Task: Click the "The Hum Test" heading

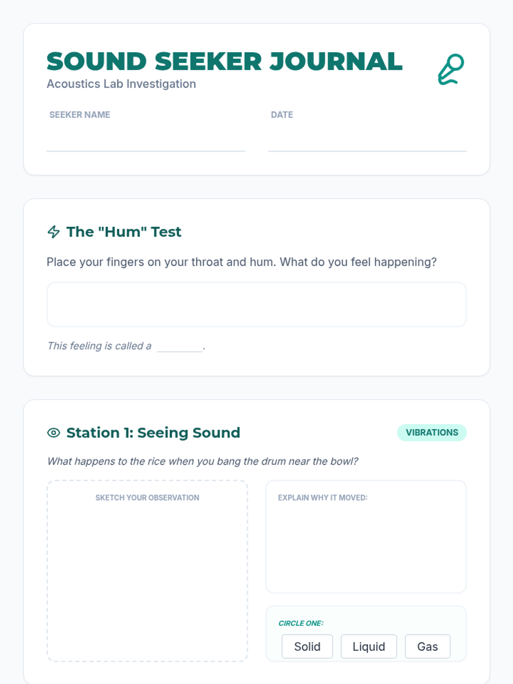Action: (124, 232)
